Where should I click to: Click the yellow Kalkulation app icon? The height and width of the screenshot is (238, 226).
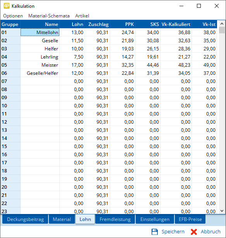[7, 6]
